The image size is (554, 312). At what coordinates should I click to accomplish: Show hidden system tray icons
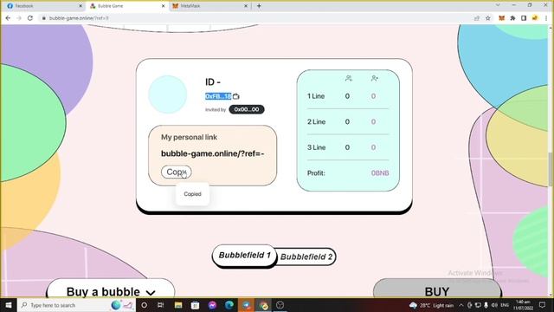click(461, 305)
